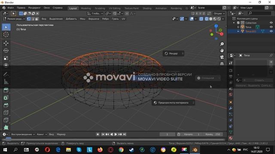
Task: Hide the Torus.001 object in outliner
Action: [271, 31]
